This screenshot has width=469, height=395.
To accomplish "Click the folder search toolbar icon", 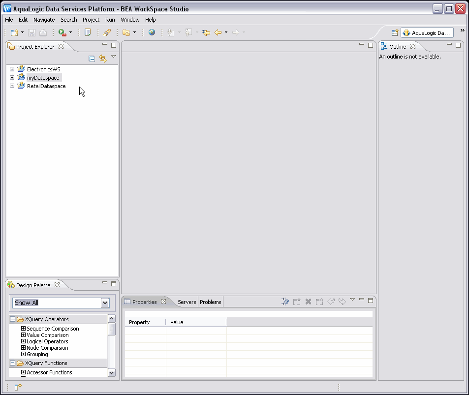I will pos(126,32).
